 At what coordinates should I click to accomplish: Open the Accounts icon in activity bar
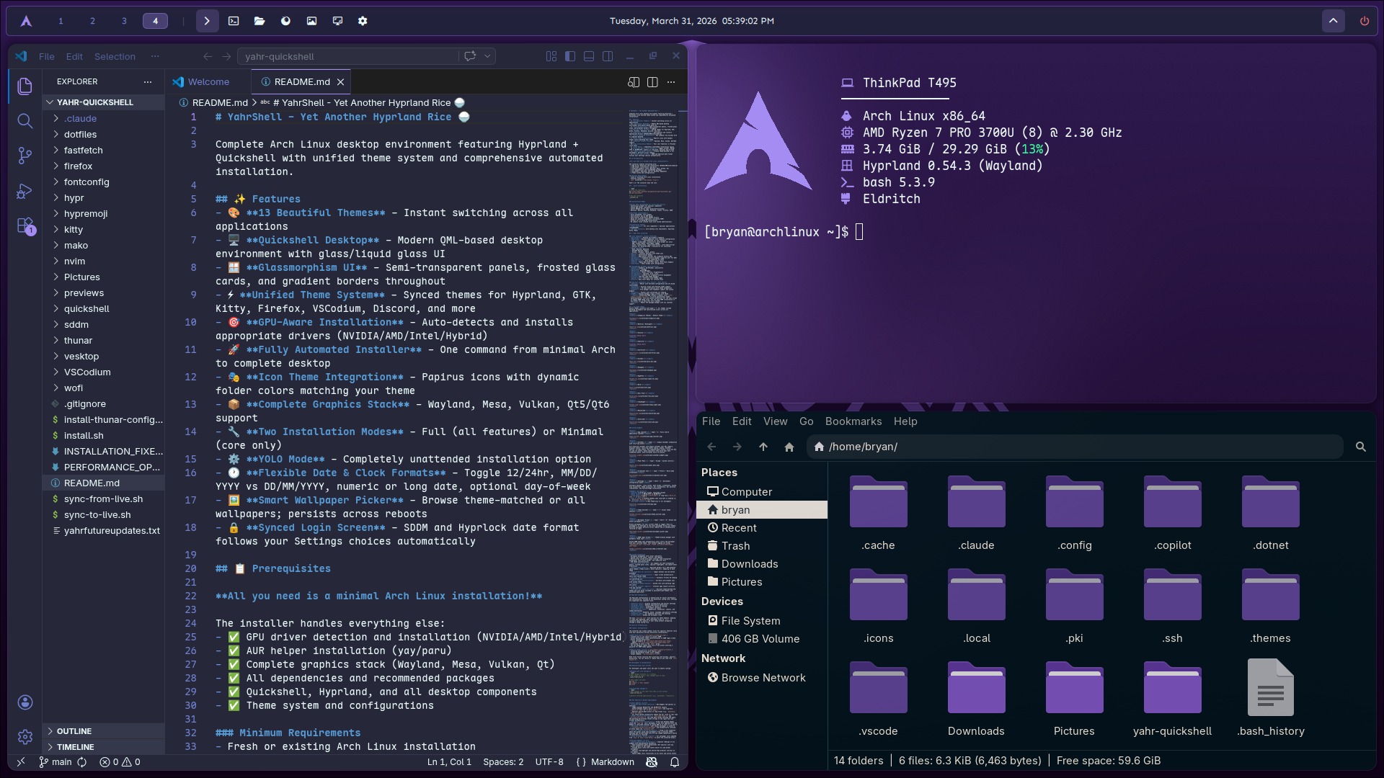click(25, 702)
